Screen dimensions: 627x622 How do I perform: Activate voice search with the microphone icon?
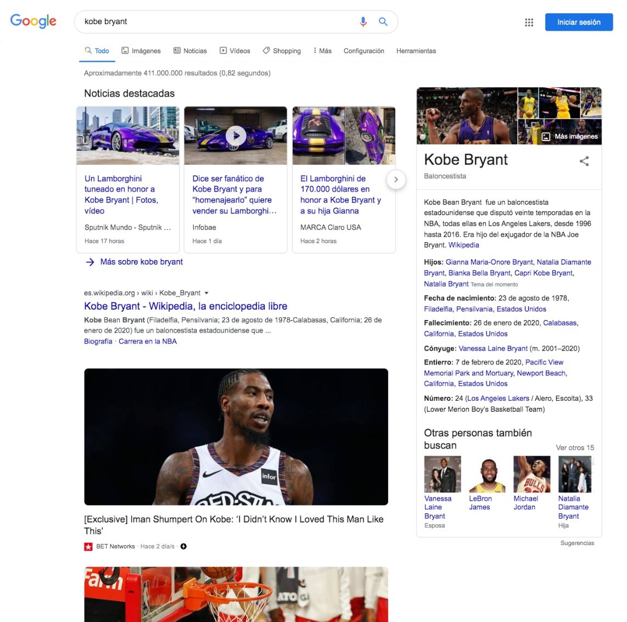point(362,21)
